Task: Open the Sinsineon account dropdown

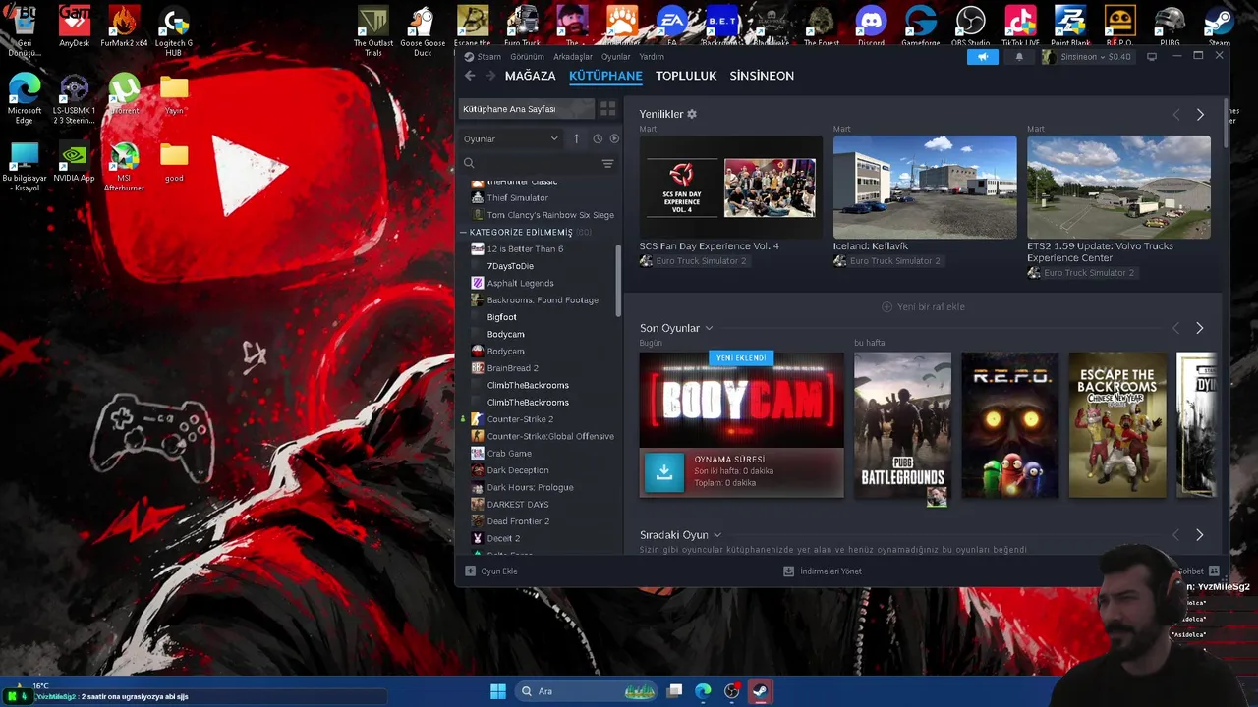Action: tap(1087, 57)
